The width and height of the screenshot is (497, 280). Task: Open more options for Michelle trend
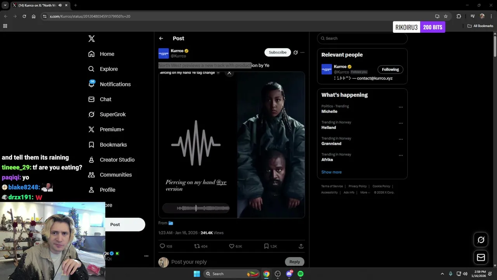coord(401,107)
